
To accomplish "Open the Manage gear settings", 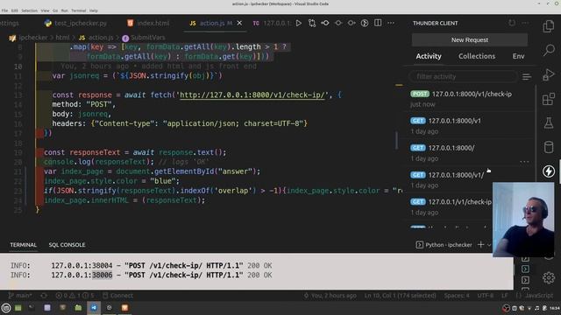I will point(549,277).
